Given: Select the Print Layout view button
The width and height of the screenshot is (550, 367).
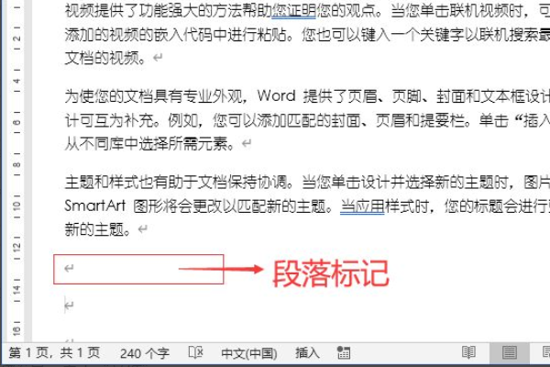Looking at the screenshot, I should [509, 352].
